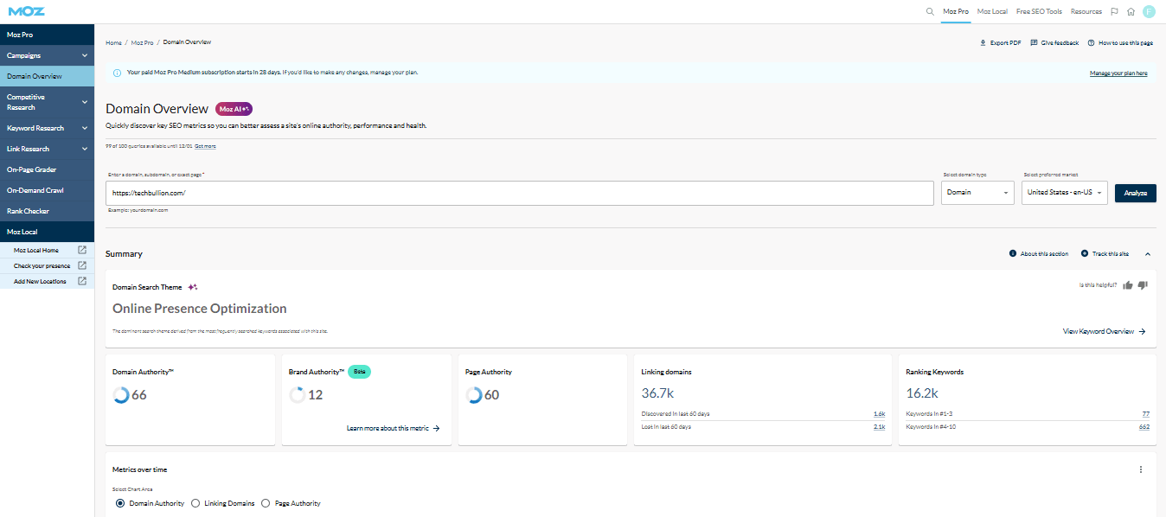This screenshot has height=517, width=1166.
Task: Expand the Keyword Research sidebar section
Action: pos(47,128)
